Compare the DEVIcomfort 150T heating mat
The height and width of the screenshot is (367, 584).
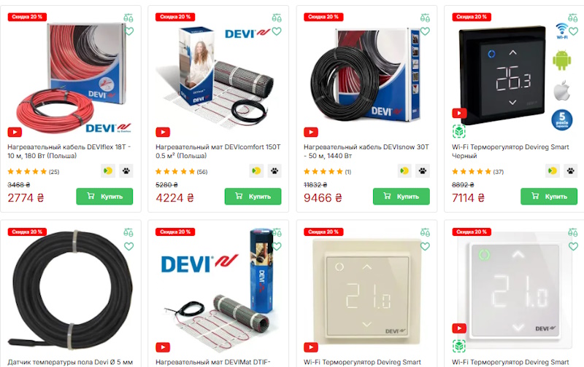(x=277, y=17)
